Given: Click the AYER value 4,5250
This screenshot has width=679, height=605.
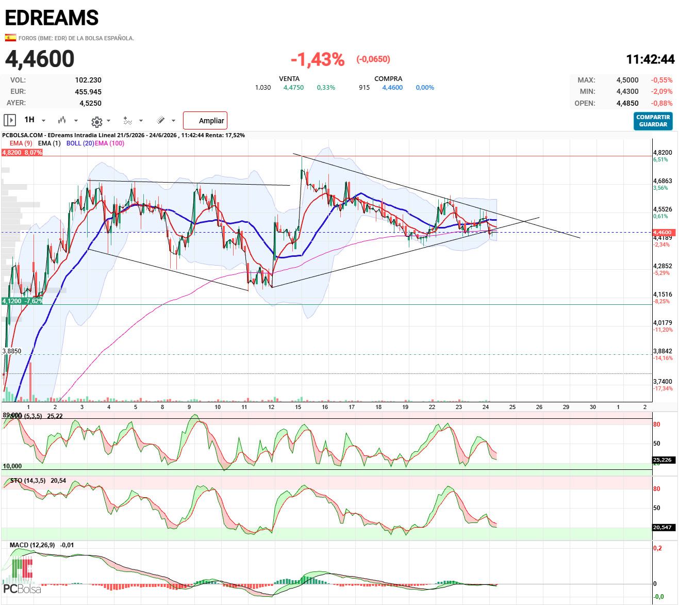Looking at the screenshot, I should (x=90, y=103).
